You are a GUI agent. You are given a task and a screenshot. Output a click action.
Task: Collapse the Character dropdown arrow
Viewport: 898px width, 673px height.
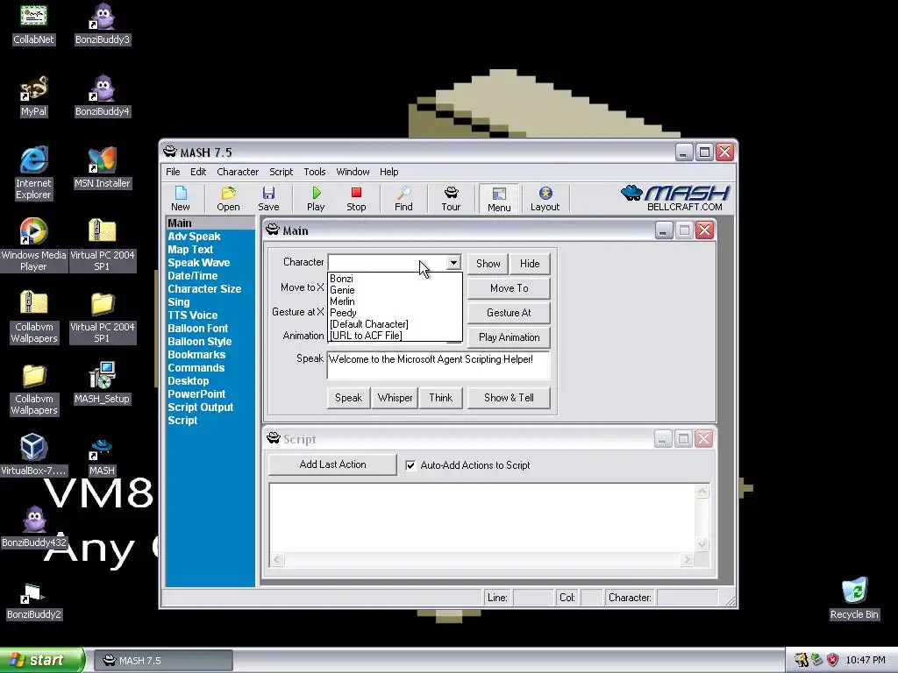pyautogui.click(x=453, y=263)
